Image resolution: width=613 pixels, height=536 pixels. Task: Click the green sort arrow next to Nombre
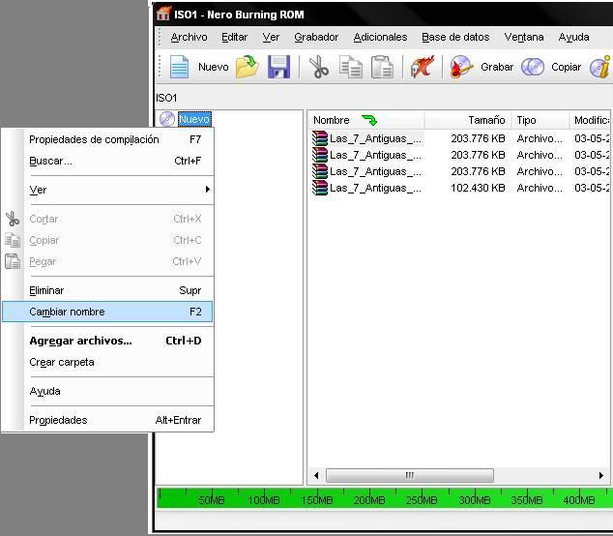(369, 120)
